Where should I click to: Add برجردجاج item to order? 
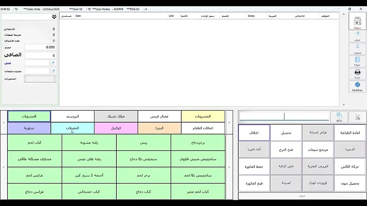(x=198, y=143)
